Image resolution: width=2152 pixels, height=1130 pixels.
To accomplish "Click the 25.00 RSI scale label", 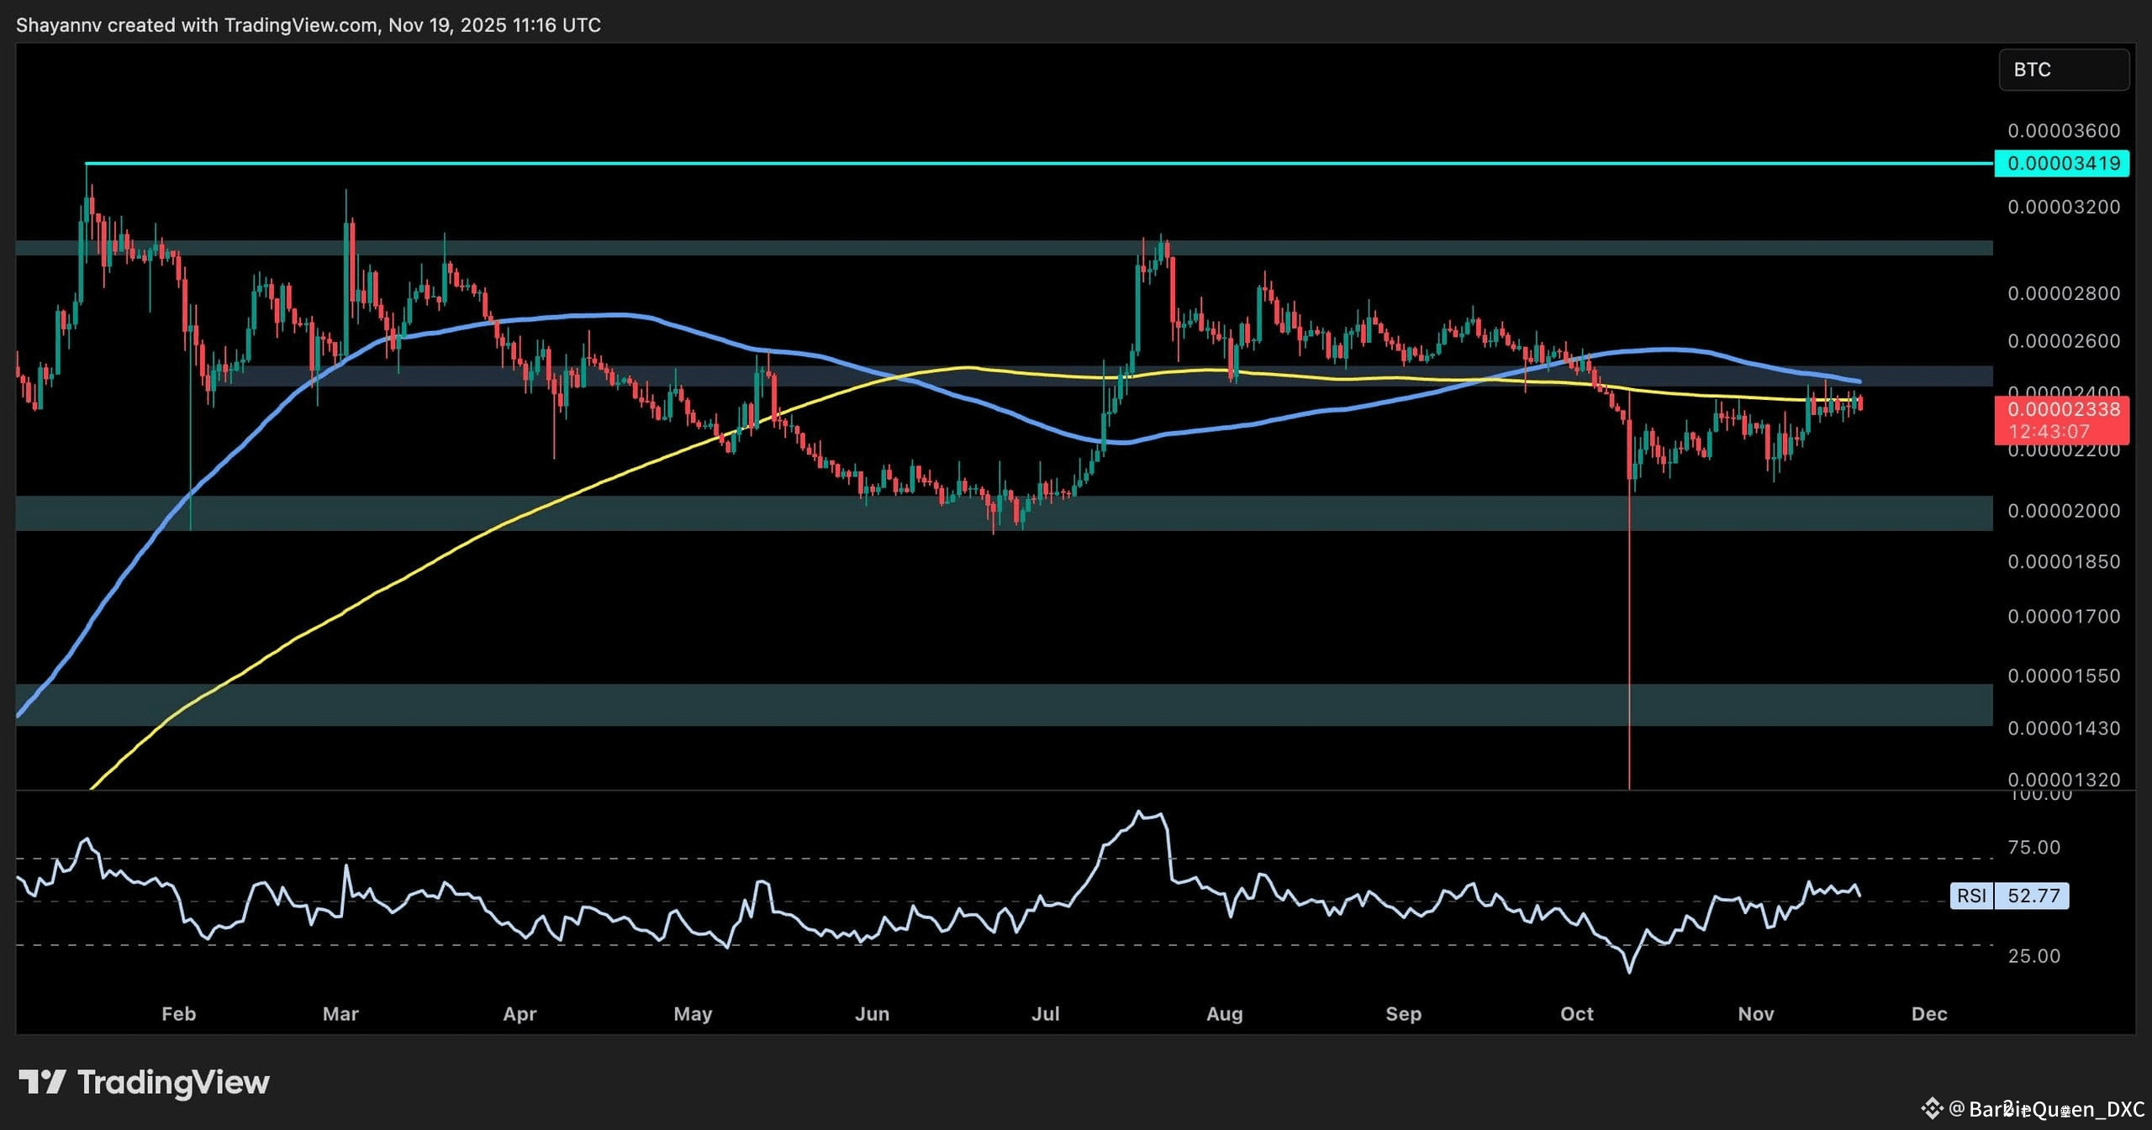I will 2033,956.
